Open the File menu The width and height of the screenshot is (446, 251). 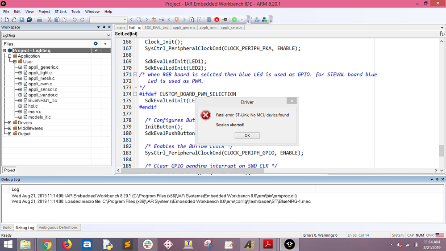(x=6, y=12)
